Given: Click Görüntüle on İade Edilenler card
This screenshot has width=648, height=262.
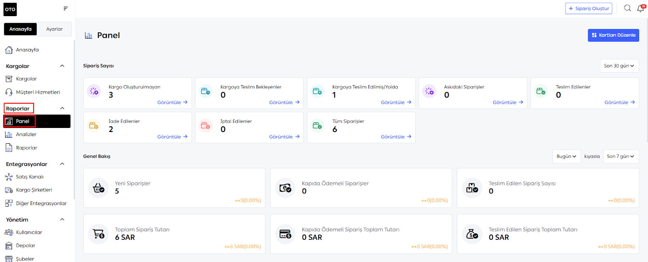Looking at the screenshot, I should coord(173,137).
